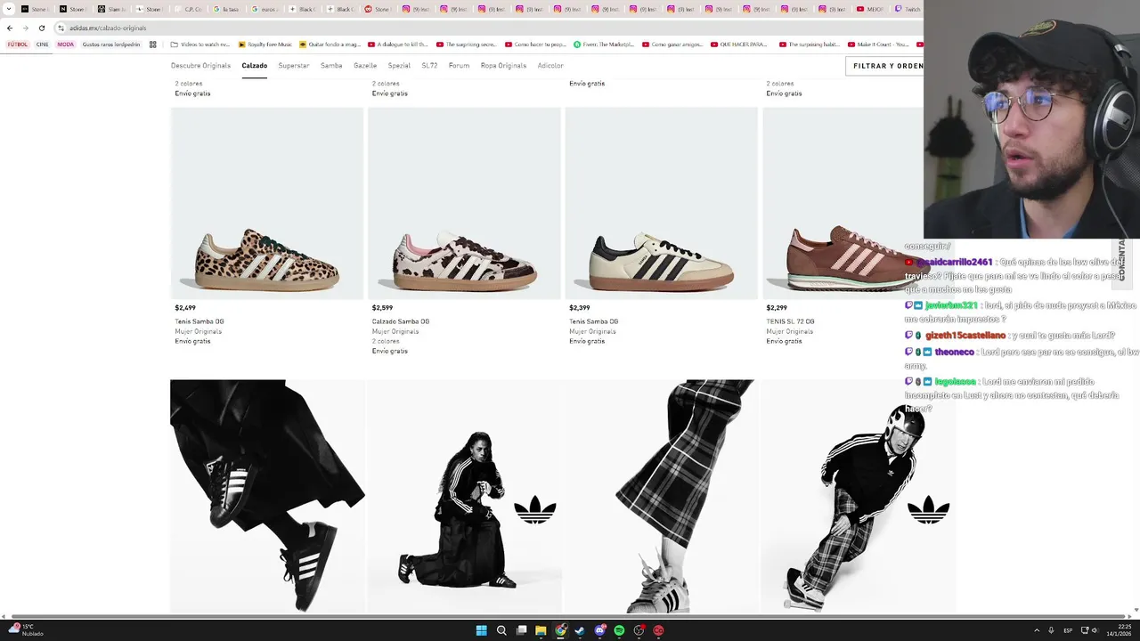Open File Explorer from the taskbar
This screenshot has width=1140, height=641.
(x=541, y=630)
